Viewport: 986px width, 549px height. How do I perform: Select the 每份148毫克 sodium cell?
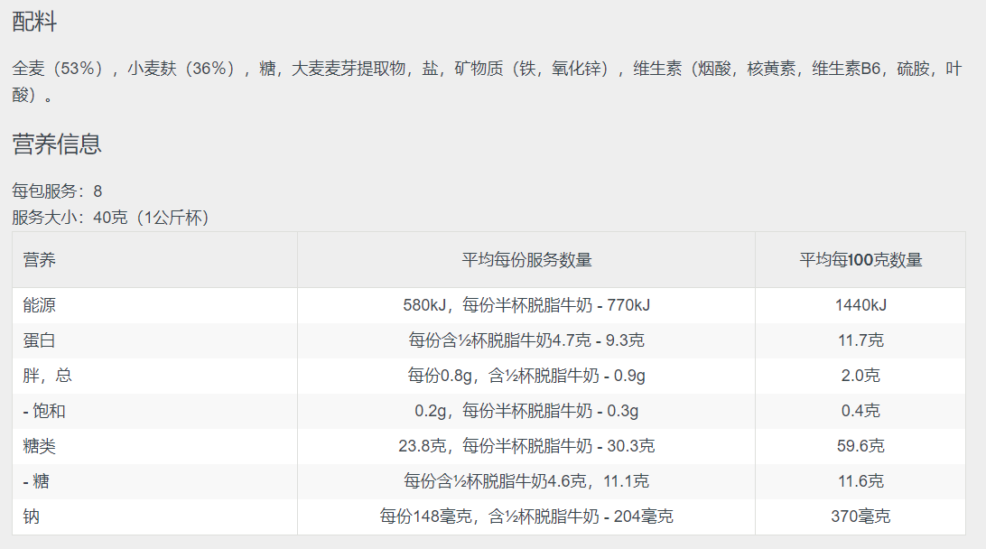[527, 516]
